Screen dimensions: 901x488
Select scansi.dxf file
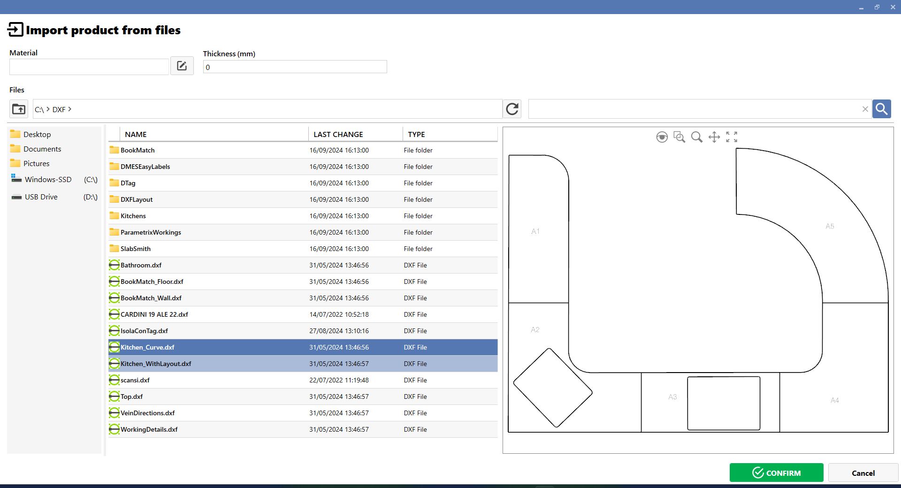pyautogui.click(x=303, y=380)
